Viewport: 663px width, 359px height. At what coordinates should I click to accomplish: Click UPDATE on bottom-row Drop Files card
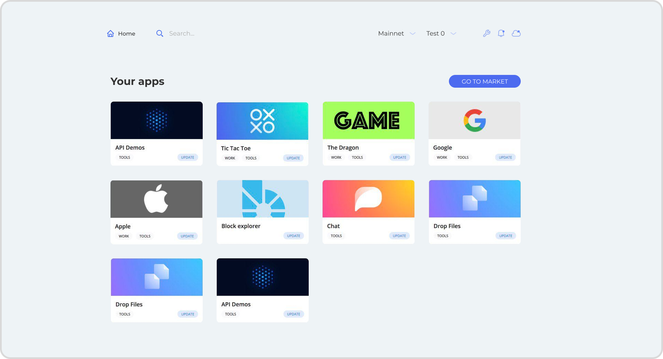[188, 314]
